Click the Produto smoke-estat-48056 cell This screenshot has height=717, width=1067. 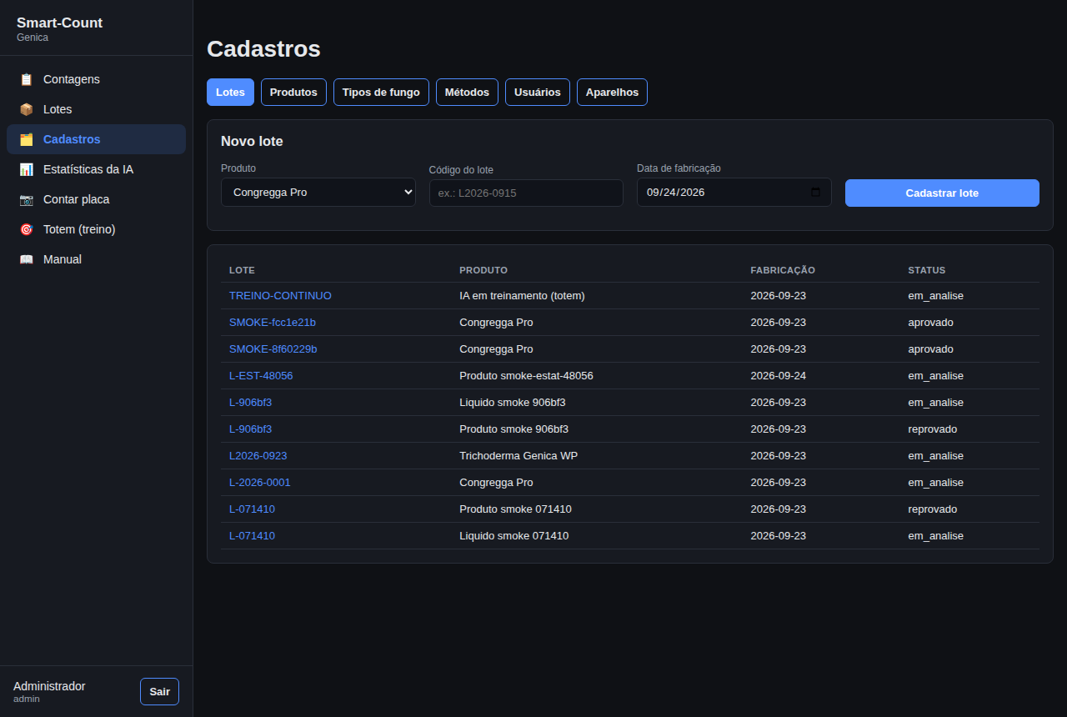(x=526, y=376)
